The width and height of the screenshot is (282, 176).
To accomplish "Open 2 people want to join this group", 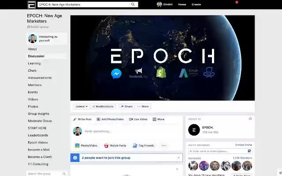I will [x=106, y=158].
